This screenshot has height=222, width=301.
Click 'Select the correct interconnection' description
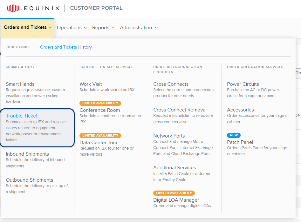tap(183, 93)
